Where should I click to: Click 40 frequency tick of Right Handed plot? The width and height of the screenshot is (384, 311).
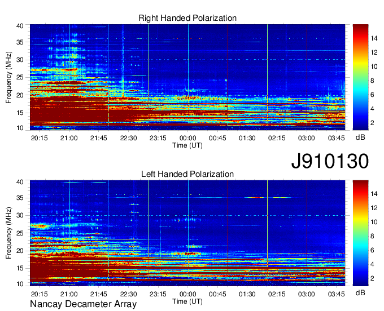tap(20, 26)
